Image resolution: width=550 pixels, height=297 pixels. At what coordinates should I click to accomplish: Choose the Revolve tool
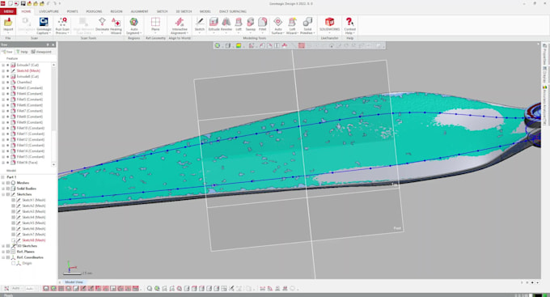tap(226, 24)
